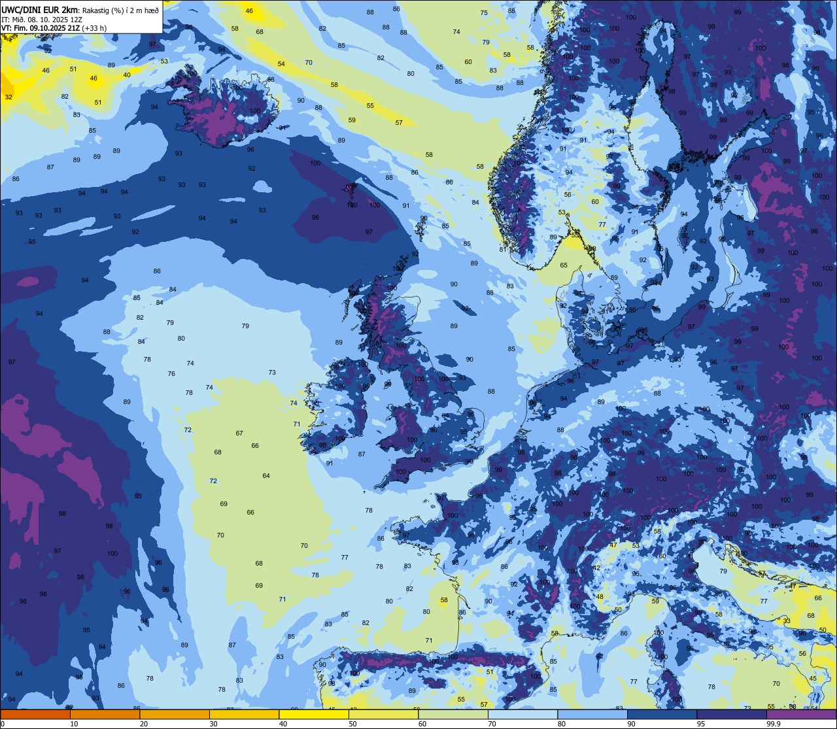
Task: Select the "VT: Fim. 09.10.2025 21Z" valid time
Action: (x=41, y=28)
